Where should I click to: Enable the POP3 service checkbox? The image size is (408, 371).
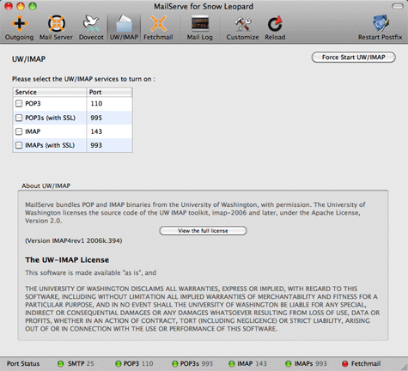[19, 103]
